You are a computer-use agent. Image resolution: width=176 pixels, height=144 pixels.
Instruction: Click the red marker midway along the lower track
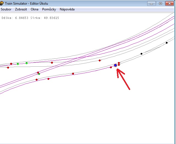[x=73, y=74]
